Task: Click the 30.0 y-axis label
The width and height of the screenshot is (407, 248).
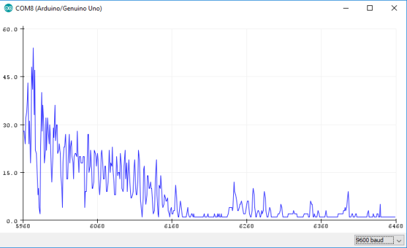Action: tap(10, 125)
